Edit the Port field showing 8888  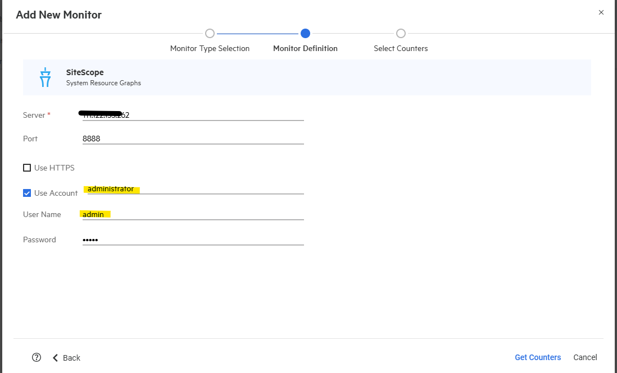click(193, 139)
